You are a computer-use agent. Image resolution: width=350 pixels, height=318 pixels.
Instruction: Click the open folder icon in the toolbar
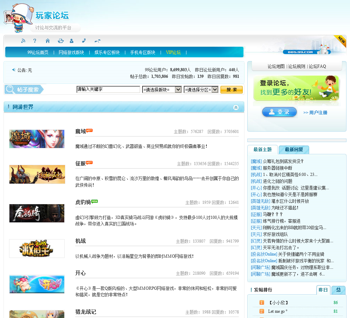[x=61, y=41]
